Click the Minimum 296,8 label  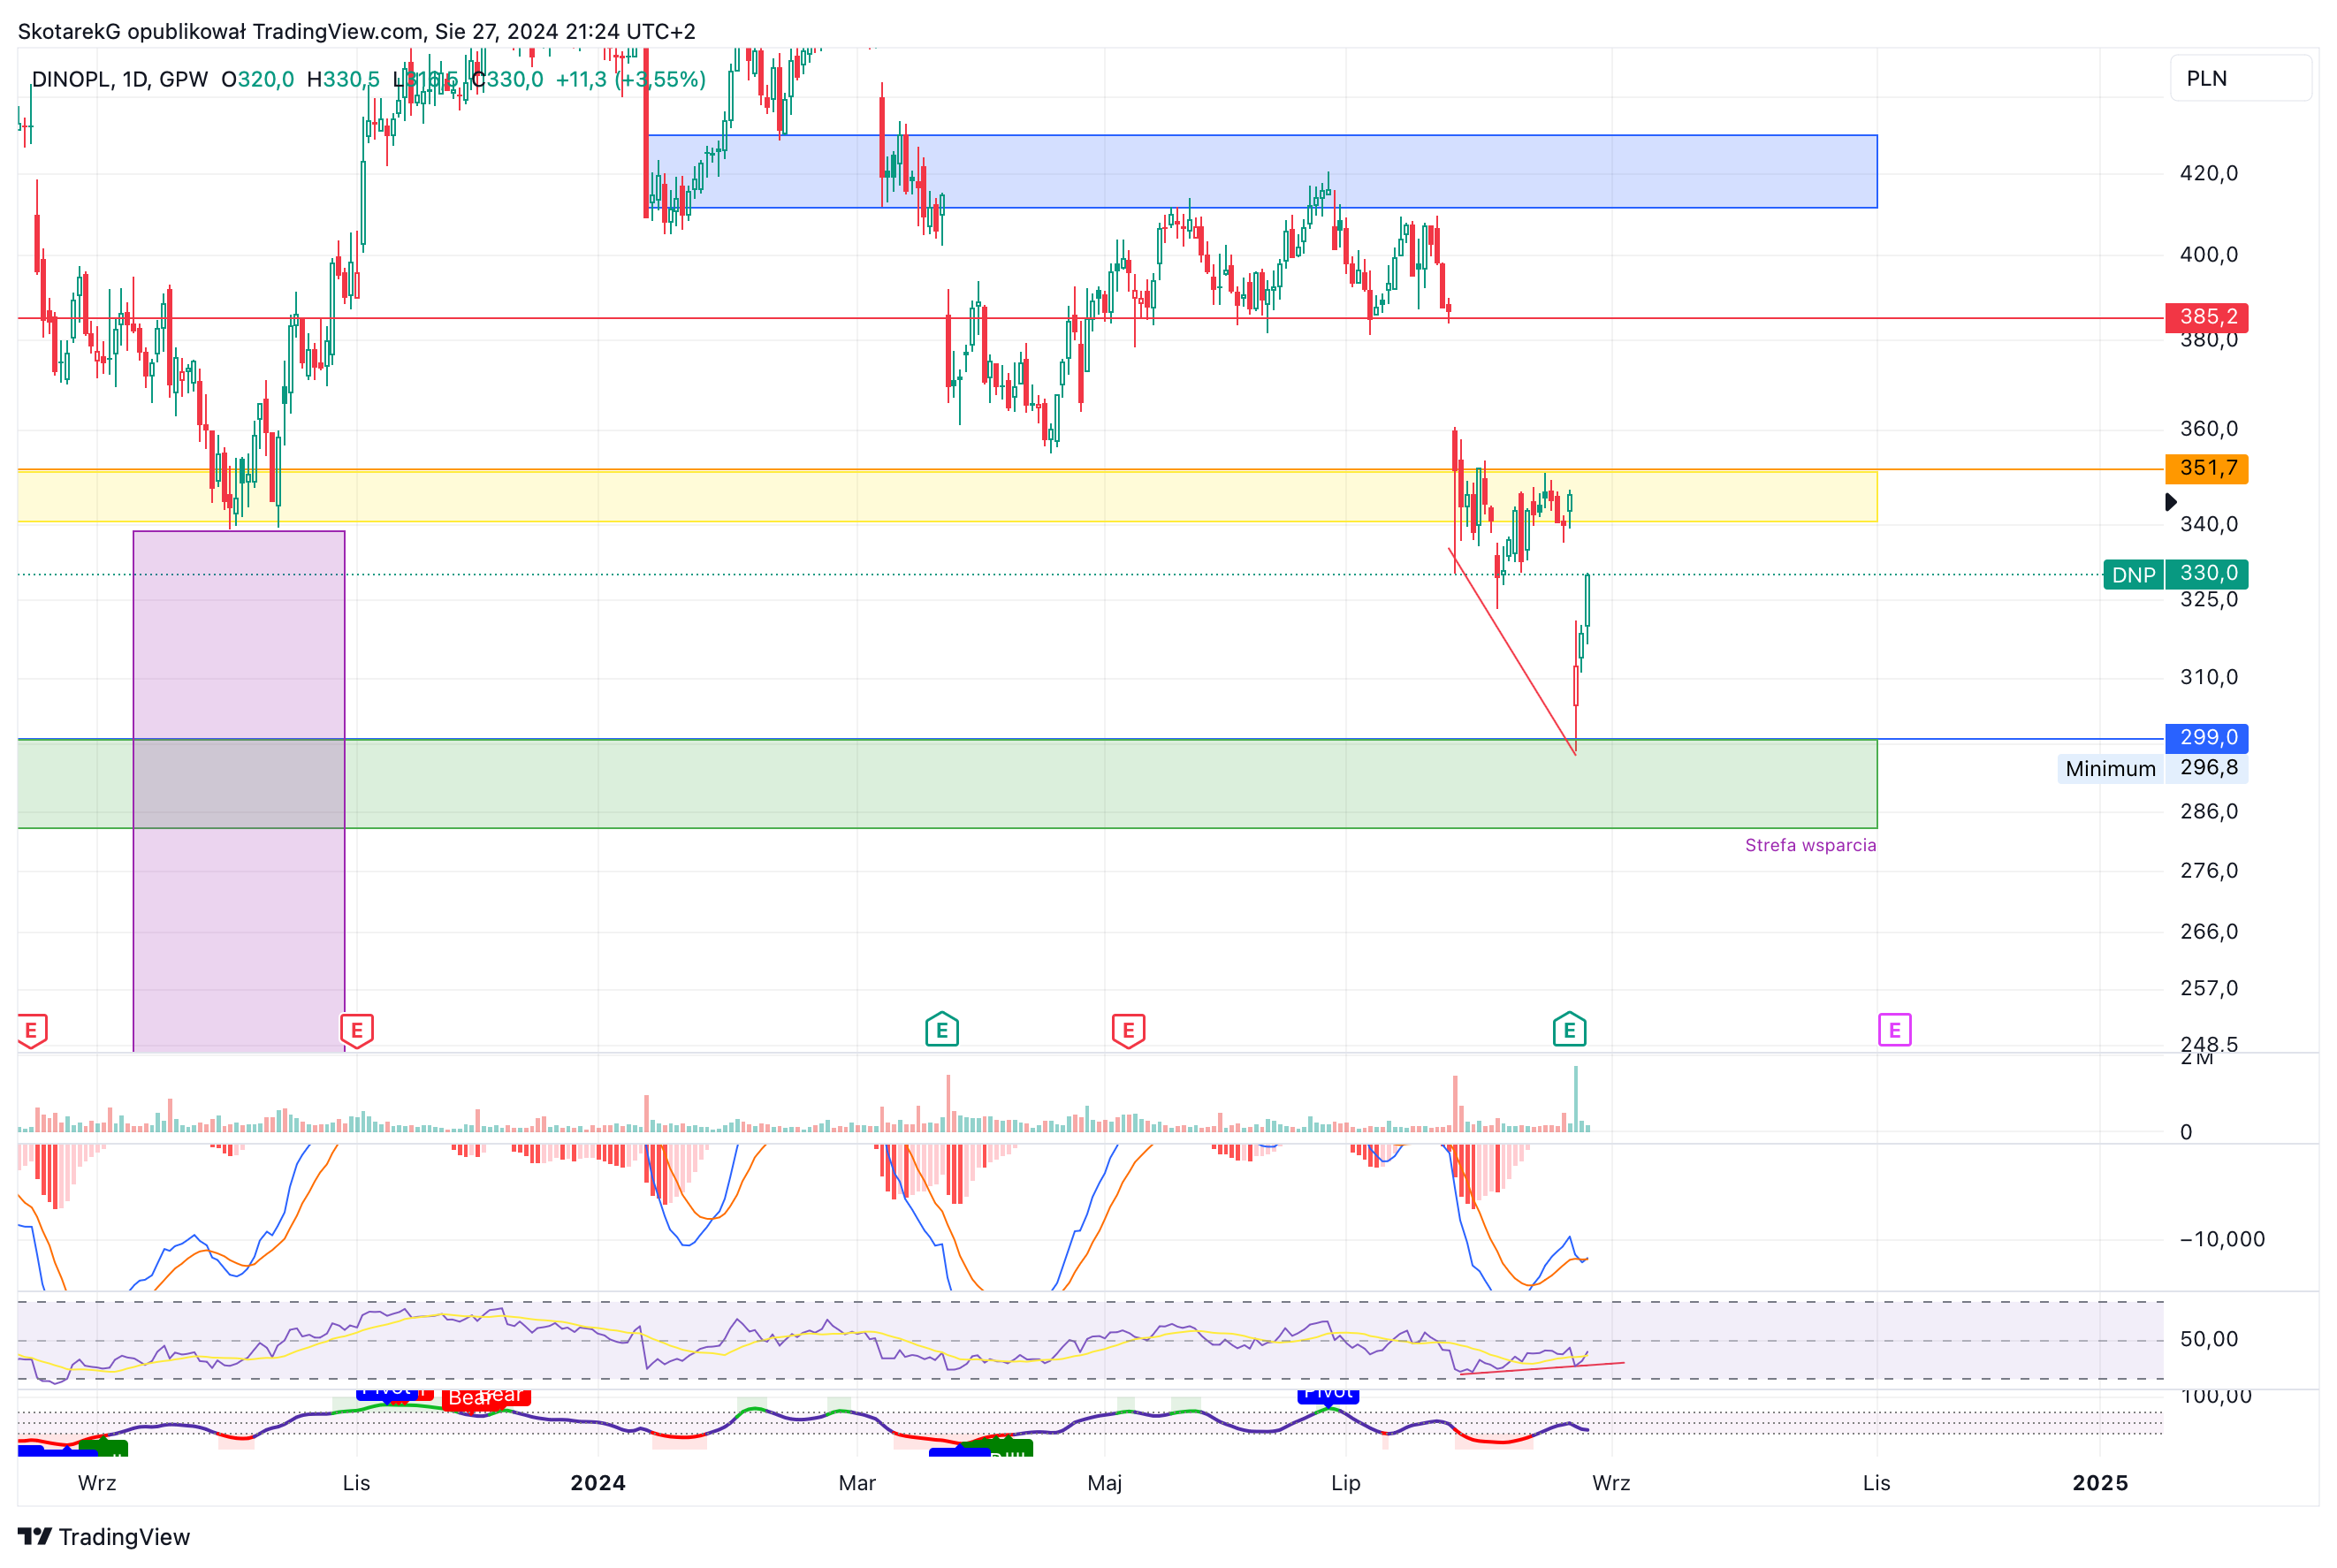[2152, 768]
